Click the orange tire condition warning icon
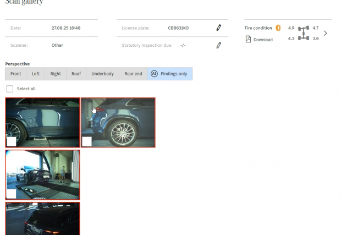 click(278, 28)
